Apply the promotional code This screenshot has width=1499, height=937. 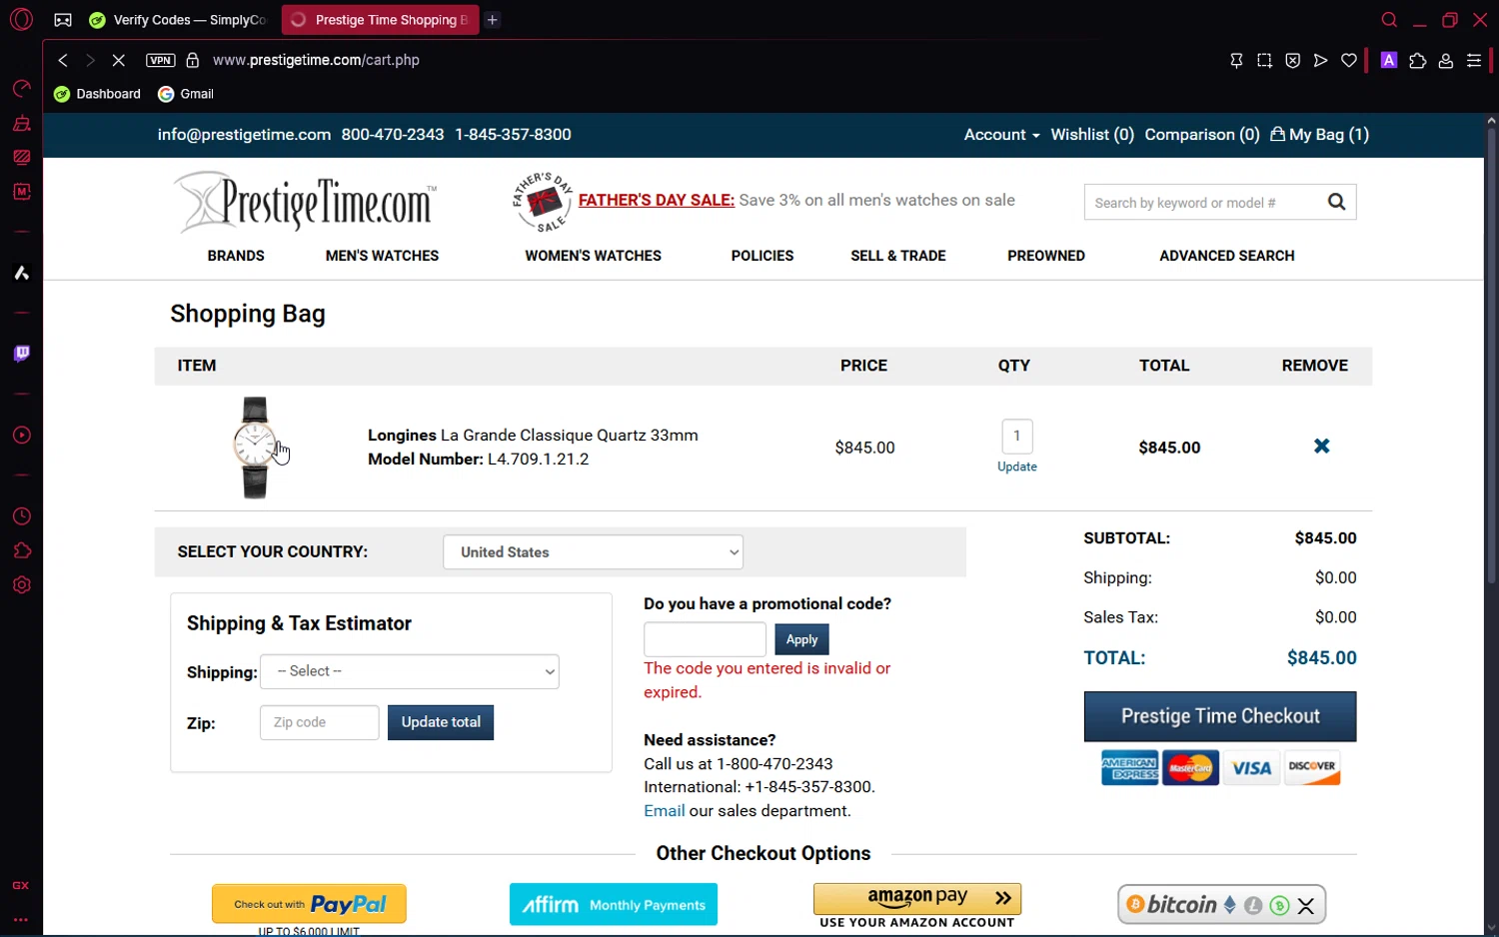click(801, 639)
